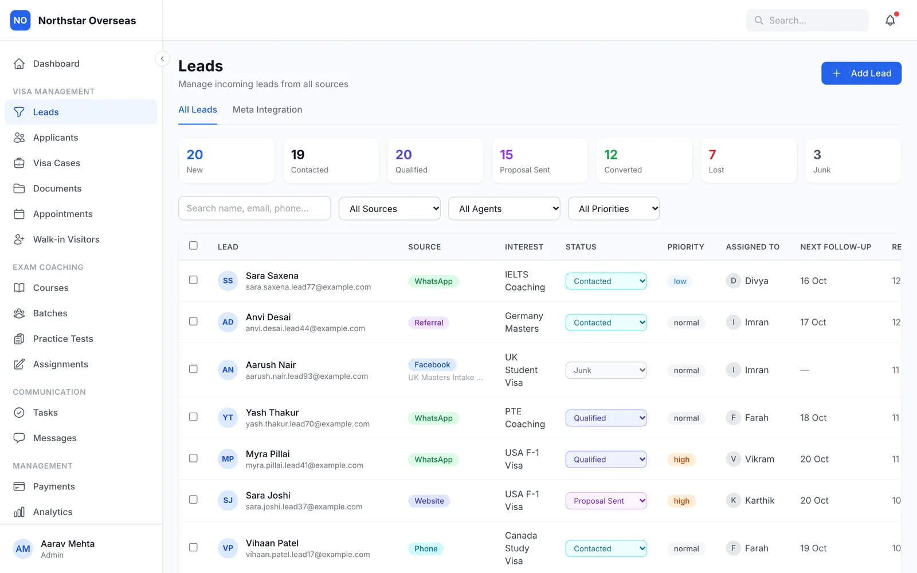
Task: Check the Yash Thakur row checkbox
Action: point(193,417)
